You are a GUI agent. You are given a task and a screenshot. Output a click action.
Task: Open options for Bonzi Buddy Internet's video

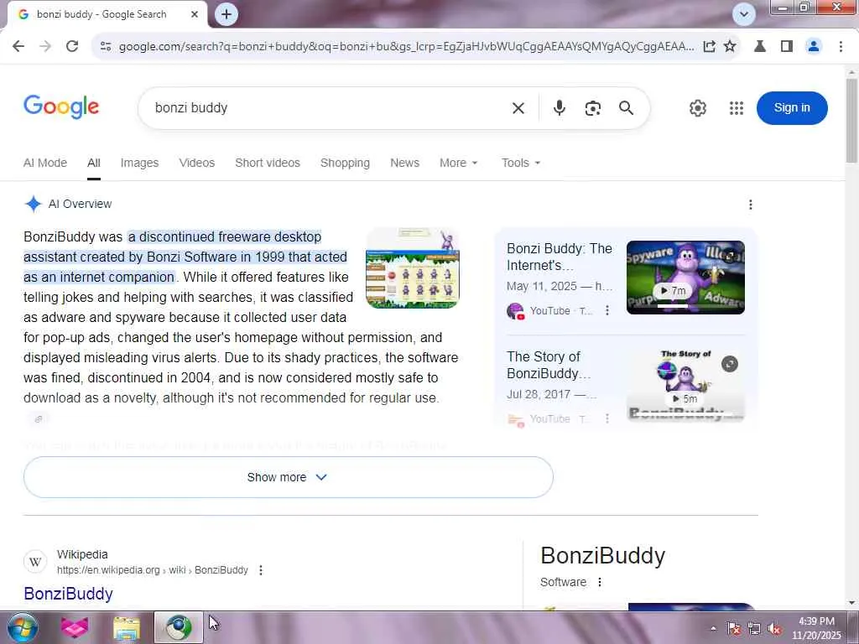(x=607, y=310)
